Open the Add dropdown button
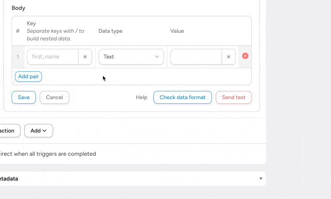This screenshot has height=199, width=331. (38, 131)
